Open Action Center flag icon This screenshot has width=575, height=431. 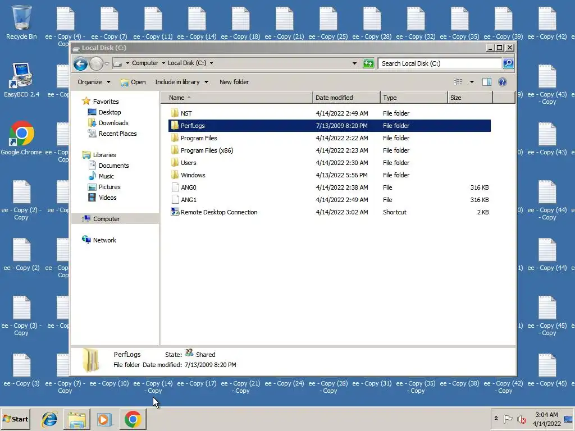coord(508,419)
